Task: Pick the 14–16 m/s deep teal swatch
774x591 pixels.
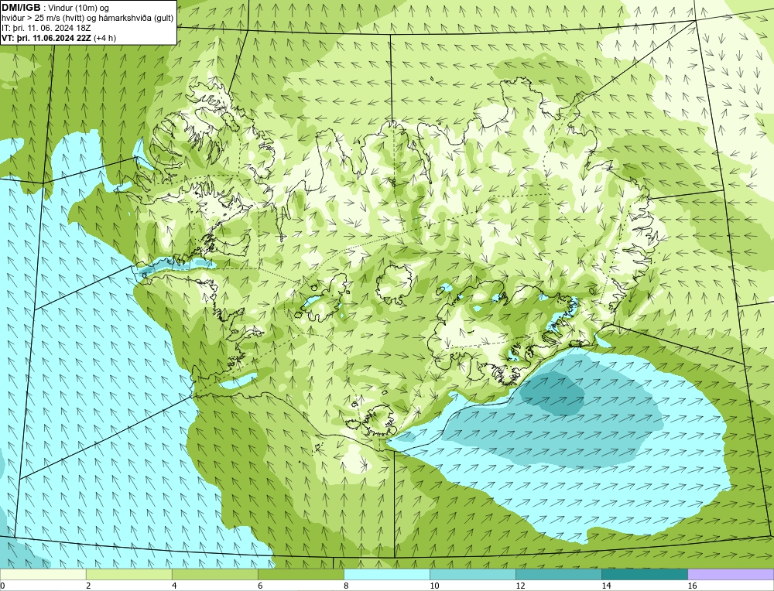Action: 645,575
